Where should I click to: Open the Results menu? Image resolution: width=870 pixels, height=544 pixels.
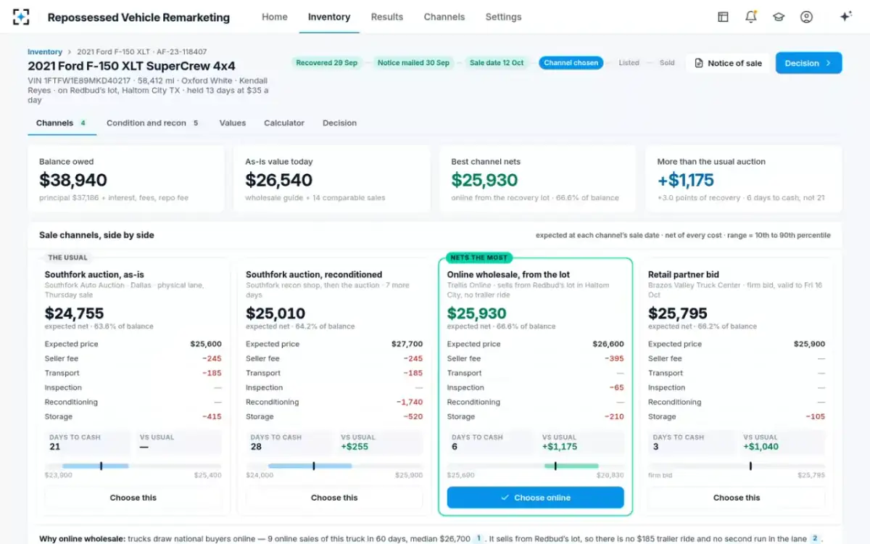click(x=387, y=17)
